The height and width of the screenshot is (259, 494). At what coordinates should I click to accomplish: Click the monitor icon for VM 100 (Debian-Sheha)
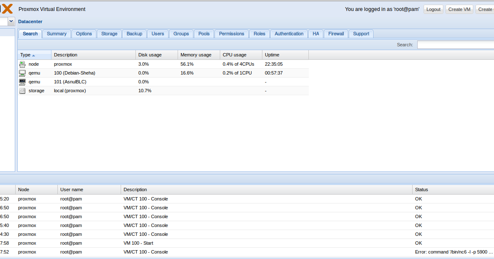pos(22,72)
